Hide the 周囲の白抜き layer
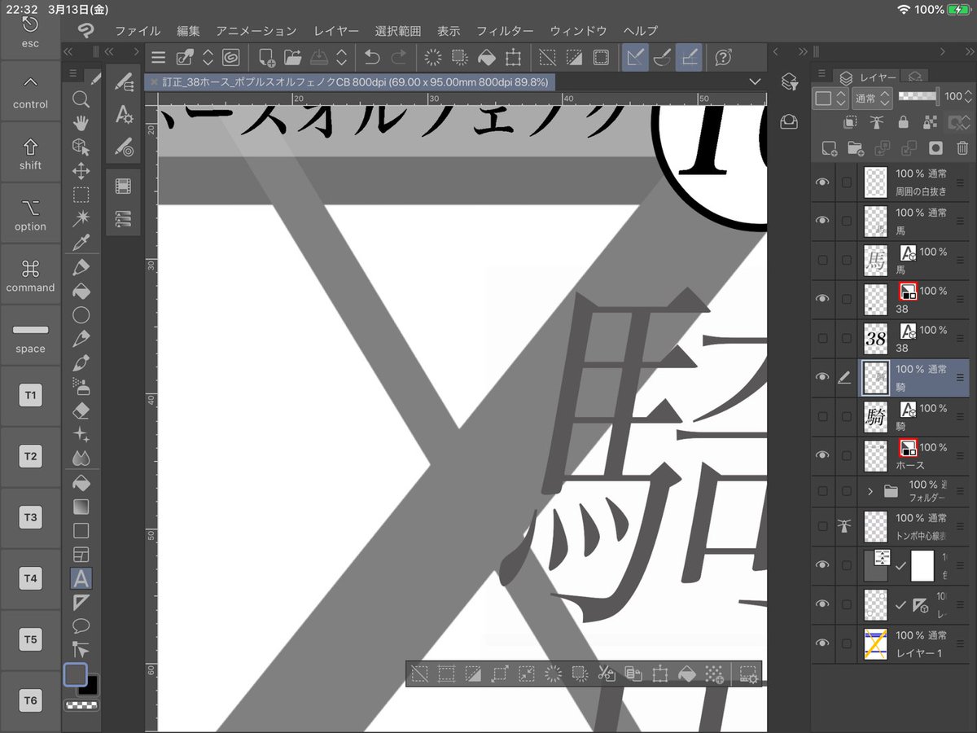The height and width of the screenshot is (733, 977). 822,182
